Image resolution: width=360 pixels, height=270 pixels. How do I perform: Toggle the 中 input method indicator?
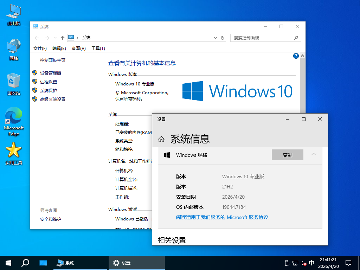coord(311,263)
